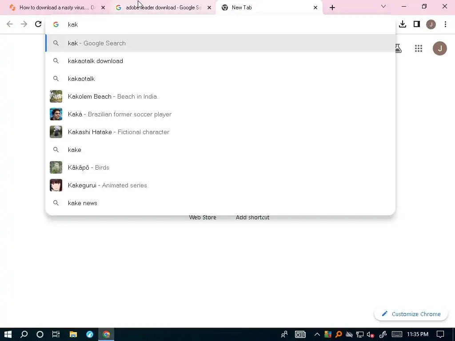Screen dimensions: 455x341
Task: Choose the 'kake news' suggestion
Action: 220,203
